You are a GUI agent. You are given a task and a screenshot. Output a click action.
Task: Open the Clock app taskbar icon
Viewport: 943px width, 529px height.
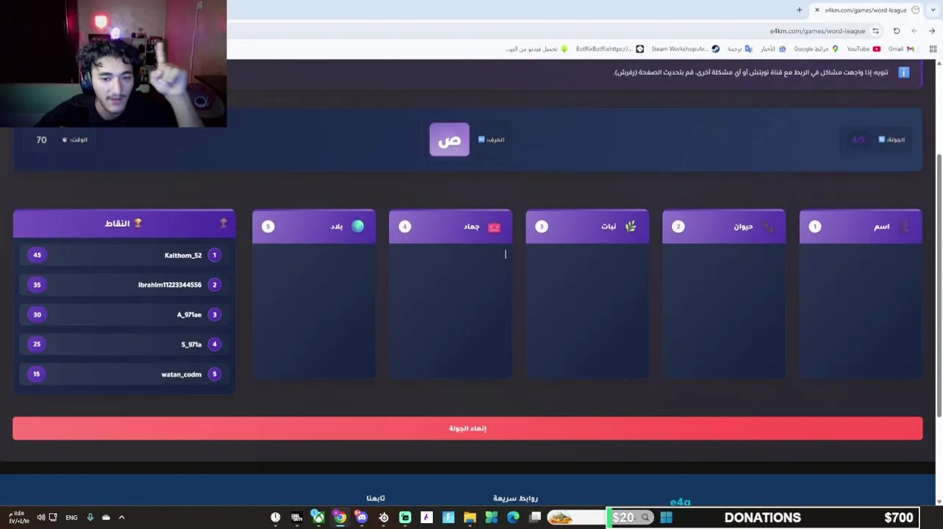(275, 517)
